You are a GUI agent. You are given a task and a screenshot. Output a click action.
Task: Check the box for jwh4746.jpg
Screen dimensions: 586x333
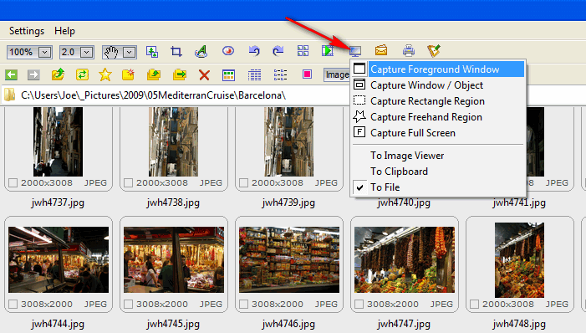[243, 305]
